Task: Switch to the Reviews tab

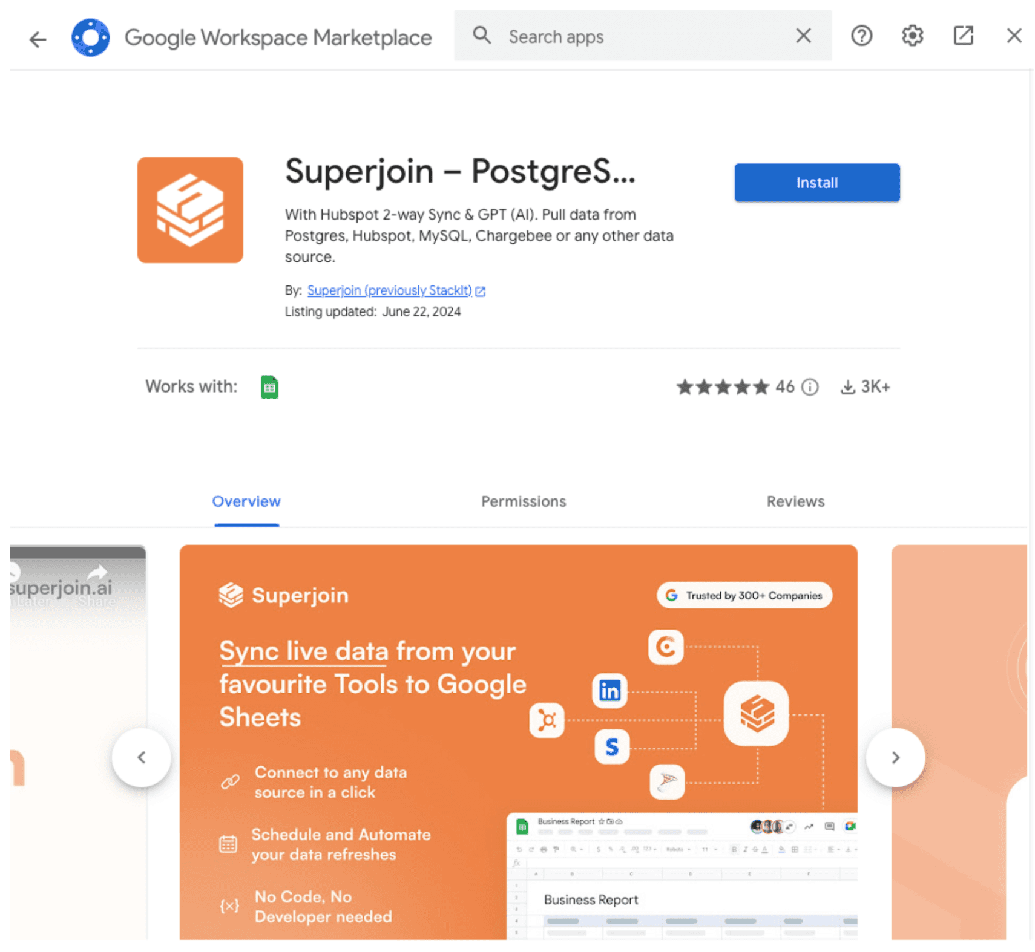Action: pyautogui.click(x=795, y=501)
